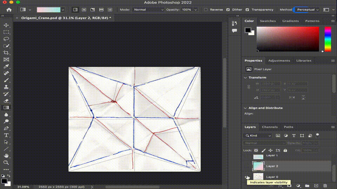
Task: Switch to the Patterns tab
Action: [312, 21]
